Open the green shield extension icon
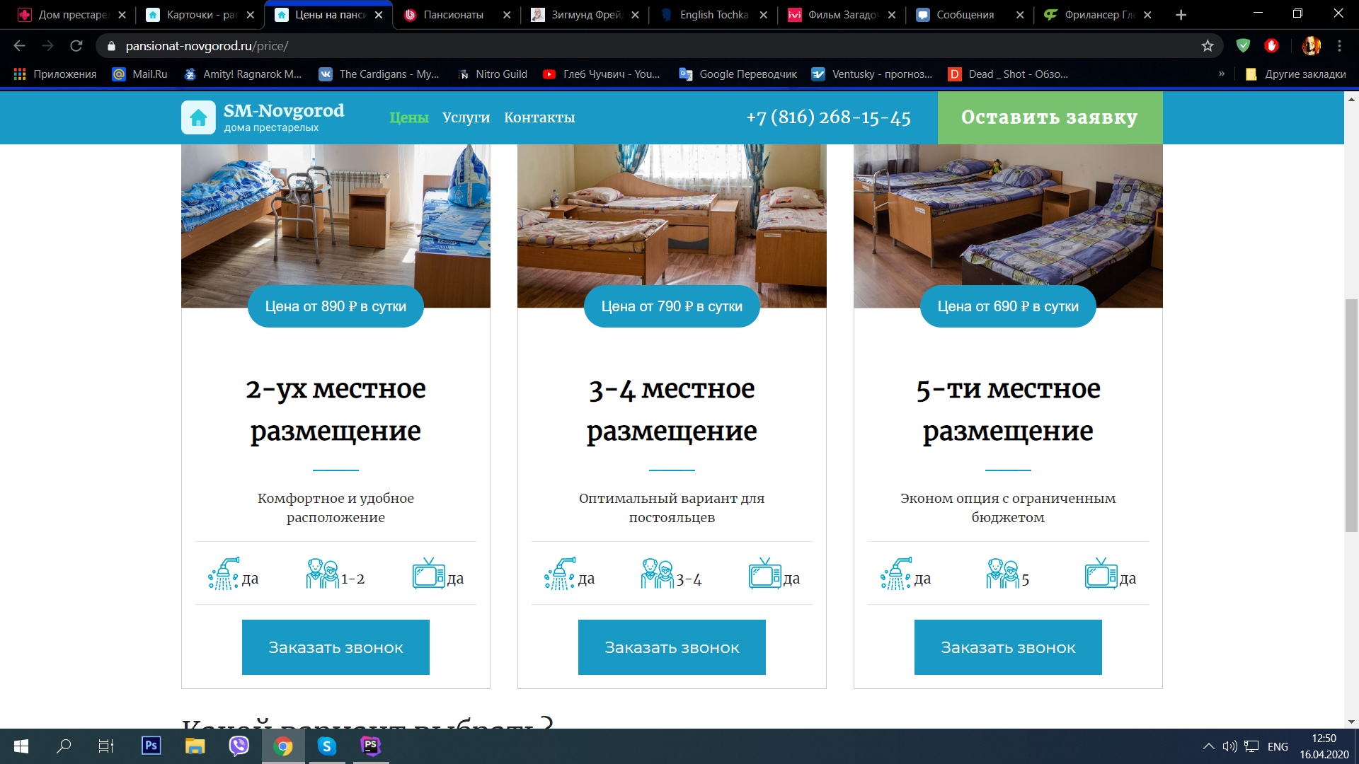The width and height of the screenshot is (1359, 764). coord(1243,46)
